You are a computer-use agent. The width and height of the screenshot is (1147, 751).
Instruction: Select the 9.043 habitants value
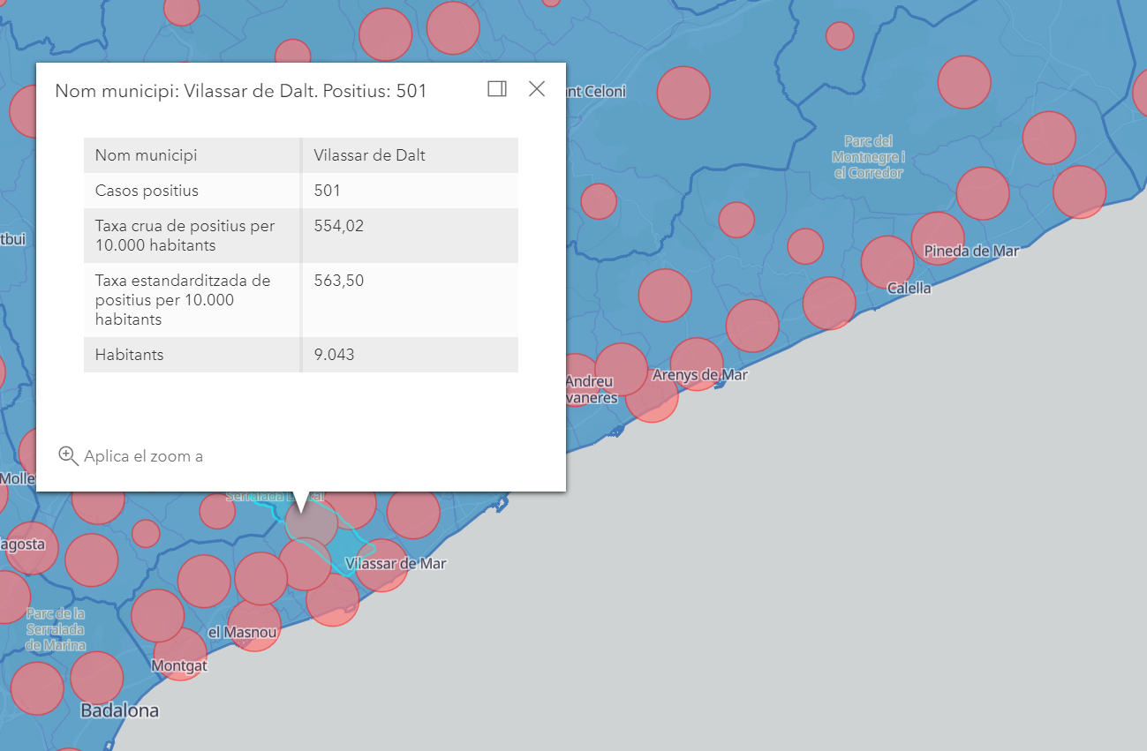(335, 355)
